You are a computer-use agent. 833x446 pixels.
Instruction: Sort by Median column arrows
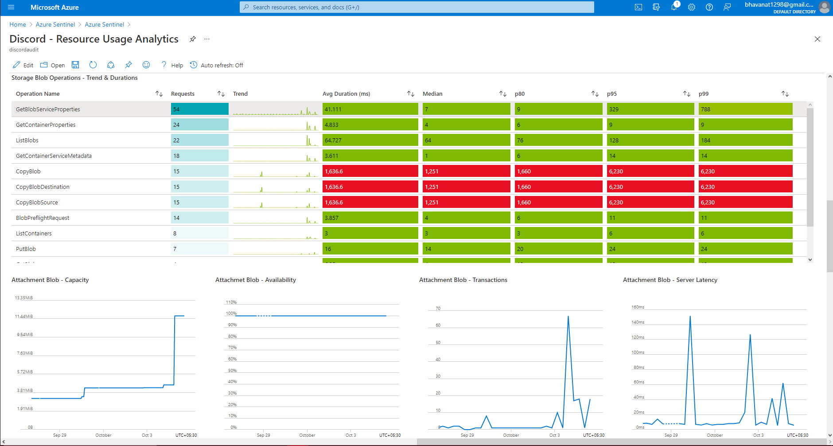(503, 94)
